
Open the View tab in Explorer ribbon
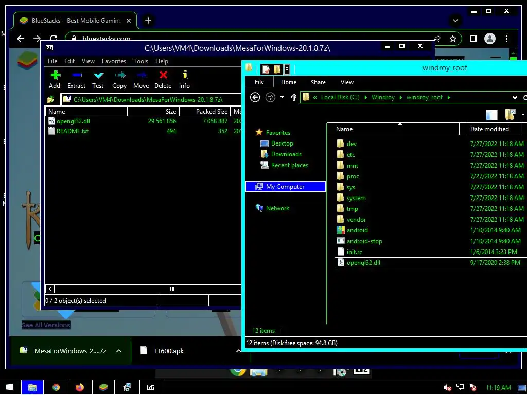click(347, 82)
